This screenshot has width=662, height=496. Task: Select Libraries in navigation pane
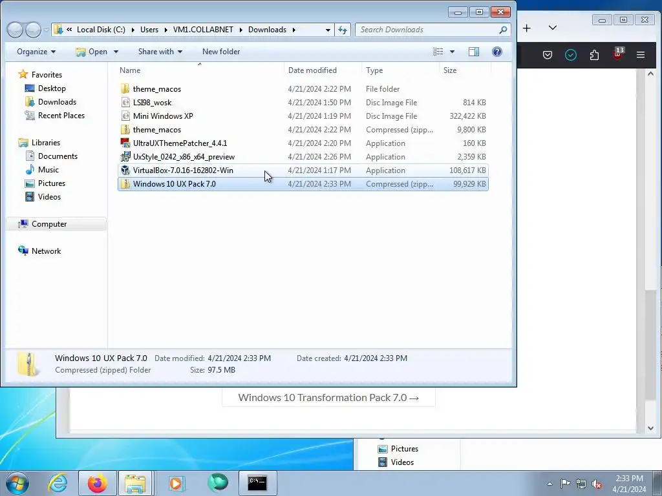point(46,143)
